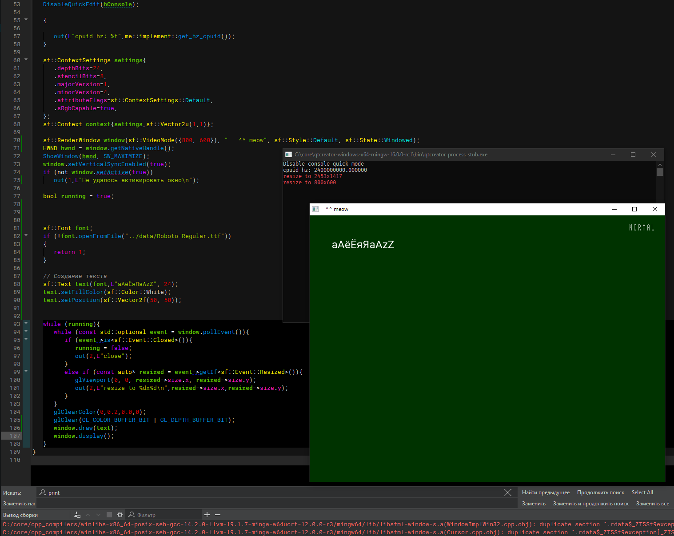The width and height of the screenshot is (674, 536).
Task: Zoom out build output with minus icon
Action: click(218, 515)
